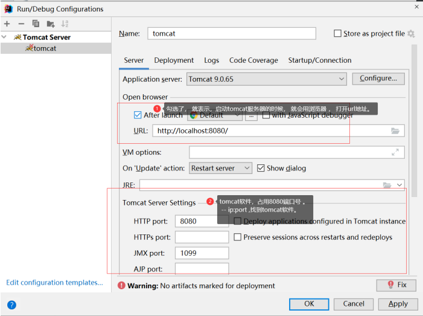This screenshot has height=316, width=423.
Task: Click the Configure... button
Action: [x=378, y=79]
